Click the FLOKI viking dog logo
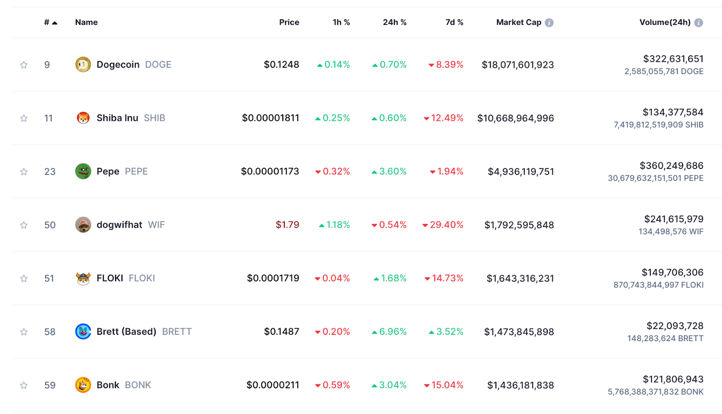722x414 pixels. [83, 278]
